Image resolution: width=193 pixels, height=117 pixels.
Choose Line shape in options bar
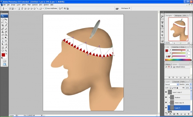(x=37, y=8)
